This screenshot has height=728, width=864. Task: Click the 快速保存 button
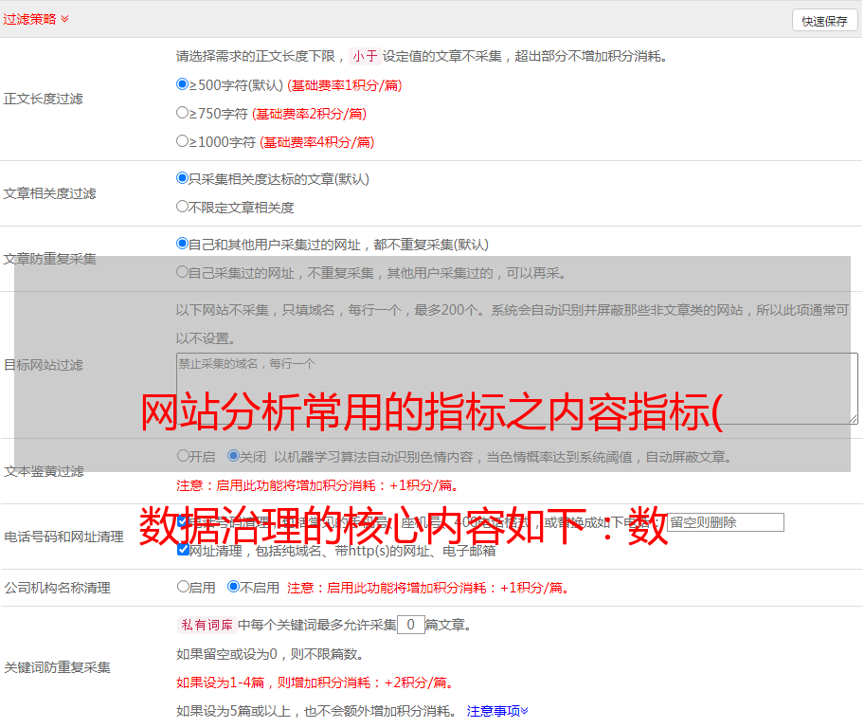[824, 21]
